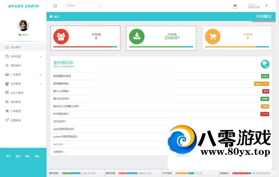Click the admin avatar photo
The image size is (279, 177).
[23, 25]
